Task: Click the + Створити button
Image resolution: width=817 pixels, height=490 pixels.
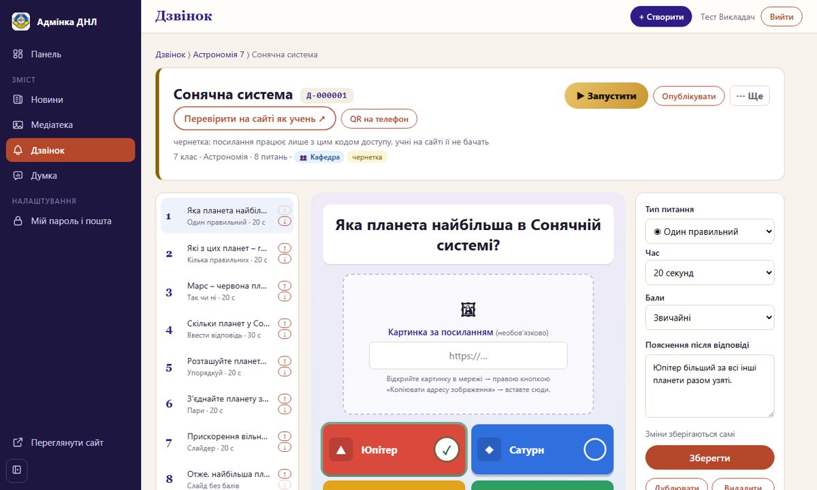Action: tap(661, 16)
